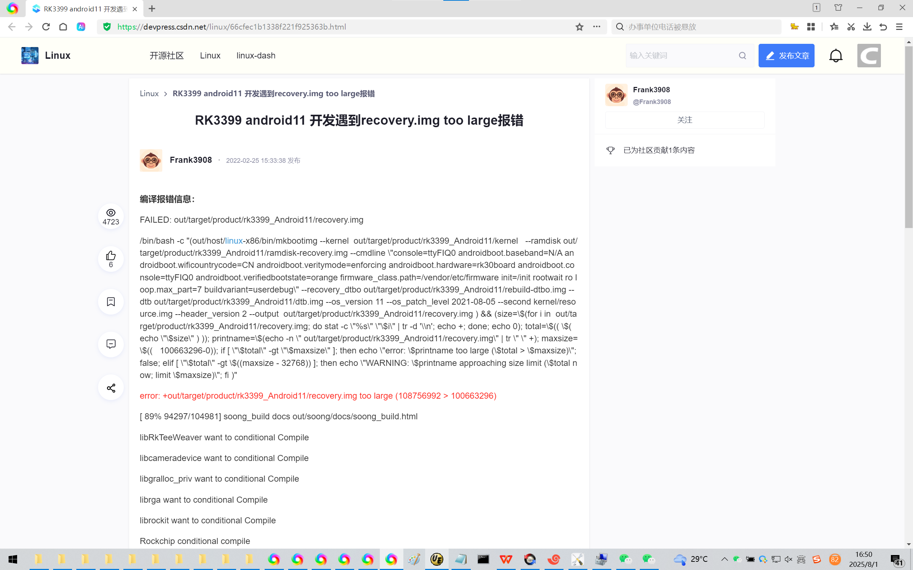The height and width of the screenshot is (570, 913).
Task: Open address bar more options ellipsis
Action: [x=596, y=27]
